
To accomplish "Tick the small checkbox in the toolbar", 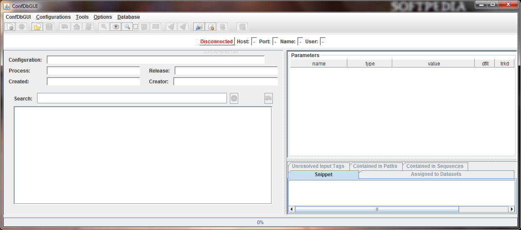I will click(x=135, y=27).
